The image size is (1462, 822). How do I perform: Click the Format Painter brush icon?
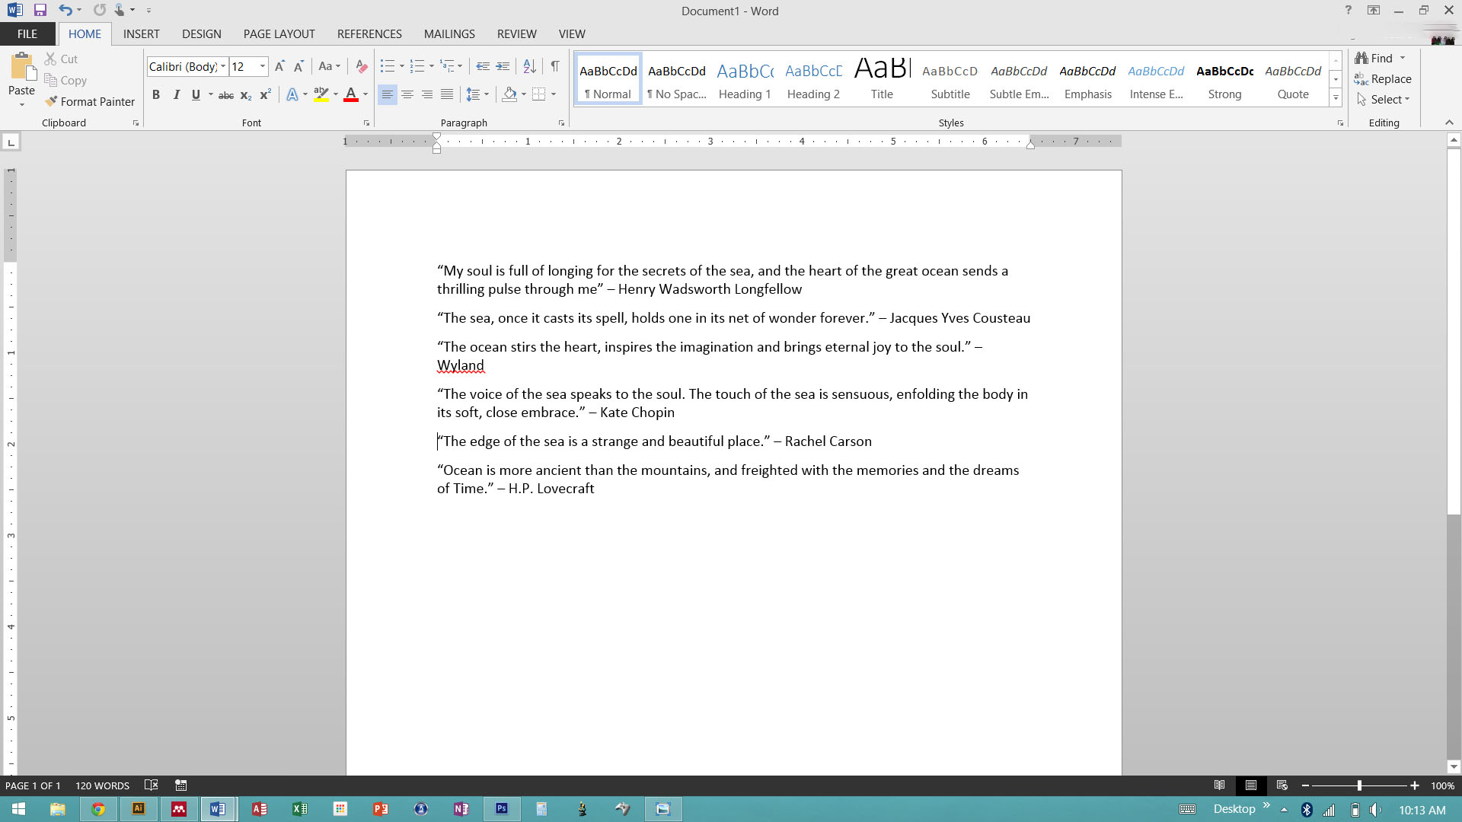point(51,101)
